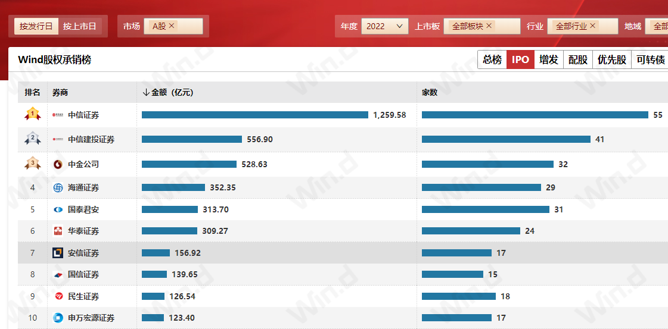Click the 华泰证券 logo icon

pyautogui.click(x=58, y=231)
